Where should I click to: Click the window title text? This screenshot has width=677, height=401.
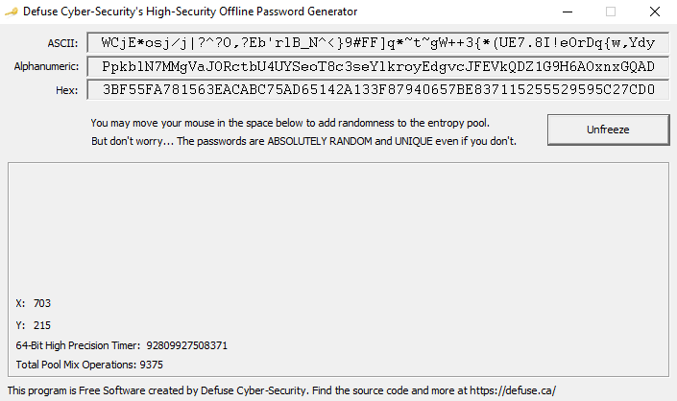(190, 12)
